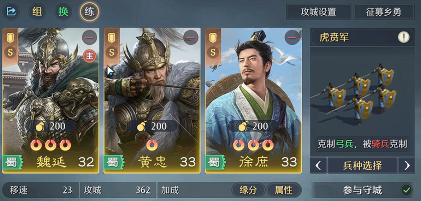Click the 主 commander badge on 魏延
Image resolution: width=421 pixels, height=201 pixels.
coord(89,56)
